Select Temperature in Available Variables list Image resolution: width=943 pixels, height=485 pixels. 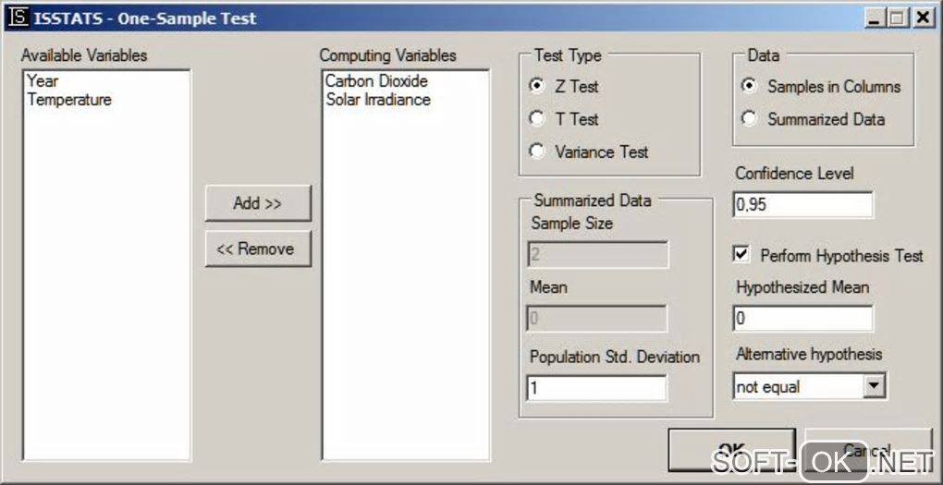pos(69,100)
